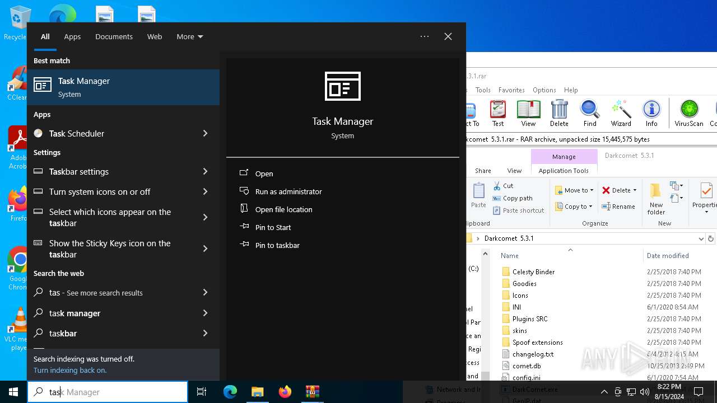
Task: Expand Sticky Keys icon result arrow
Action: tap(205, 249)
